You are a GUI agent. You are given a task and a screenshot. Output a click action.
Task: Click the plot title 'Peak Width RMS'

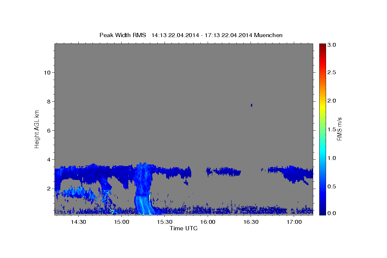(123, 35)
